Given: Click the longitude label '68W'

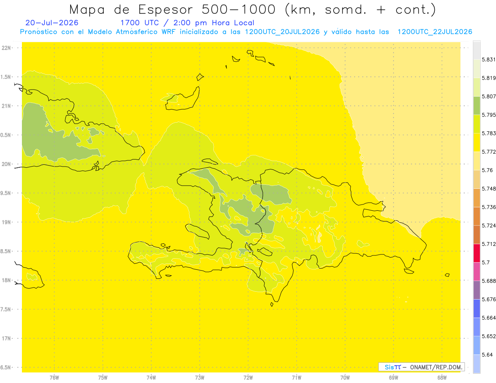Looking at the screenshot, I should click(x=442, y=378).
